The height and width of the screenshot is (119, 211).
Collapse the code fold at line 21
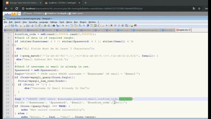pyautogui.click(x=13, y=85)
